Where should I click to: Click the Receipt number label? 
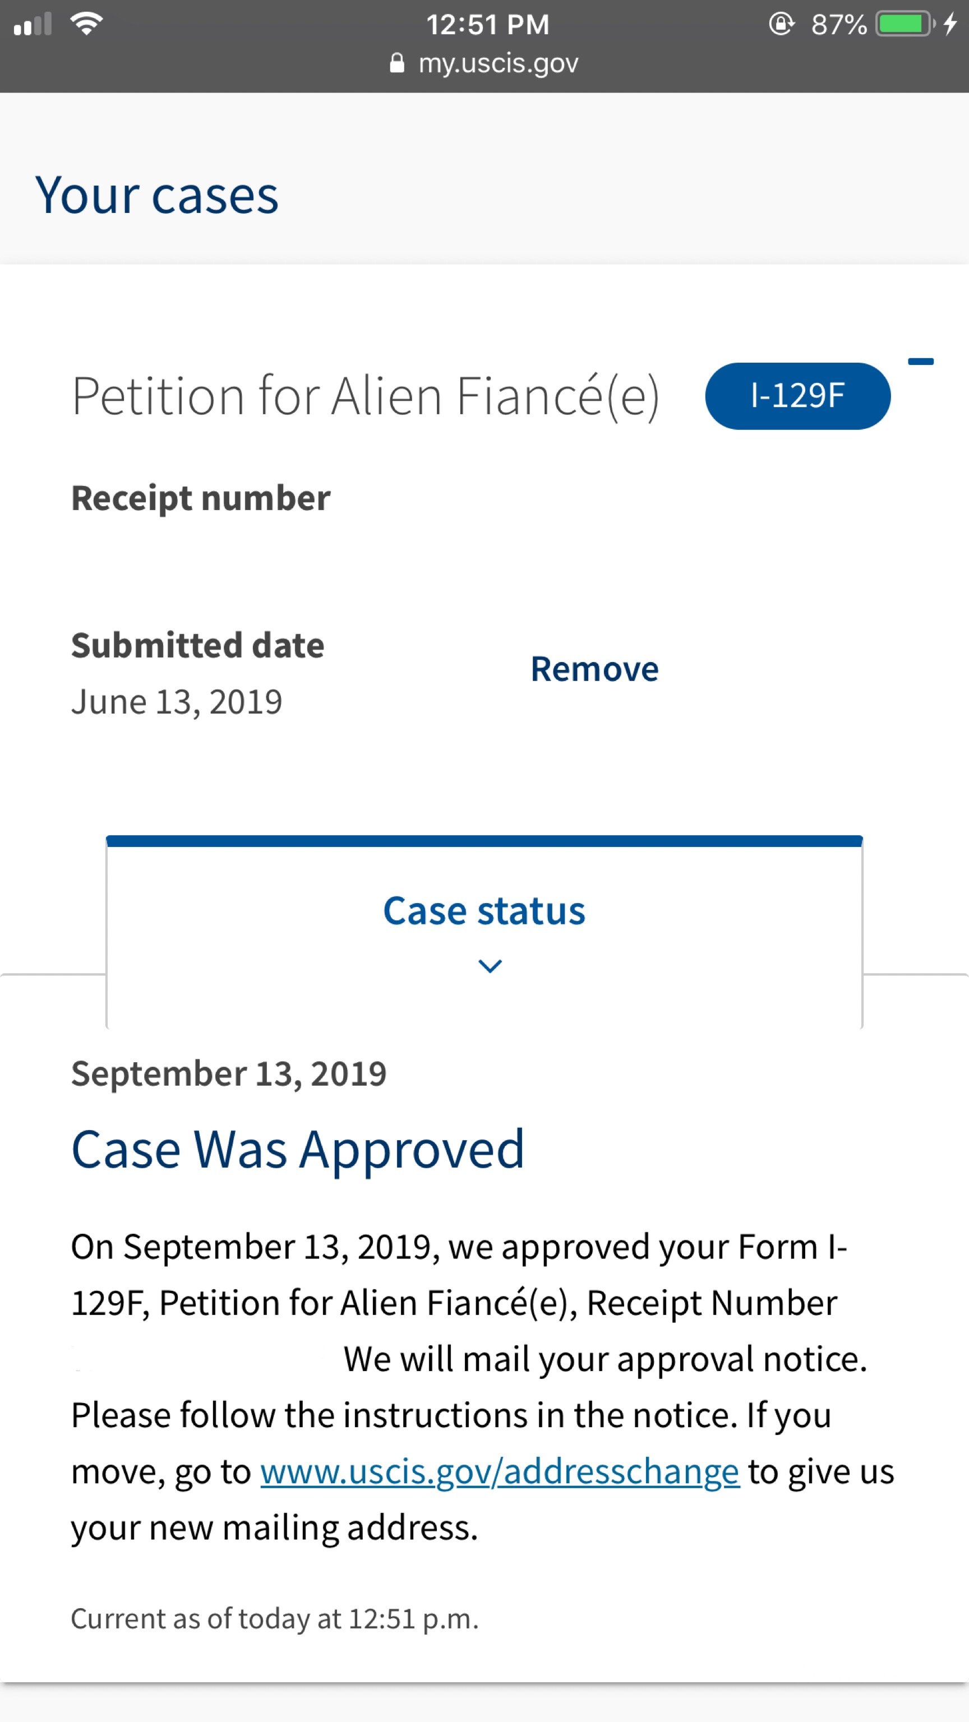pyautogui.click(x=201, y=498)
